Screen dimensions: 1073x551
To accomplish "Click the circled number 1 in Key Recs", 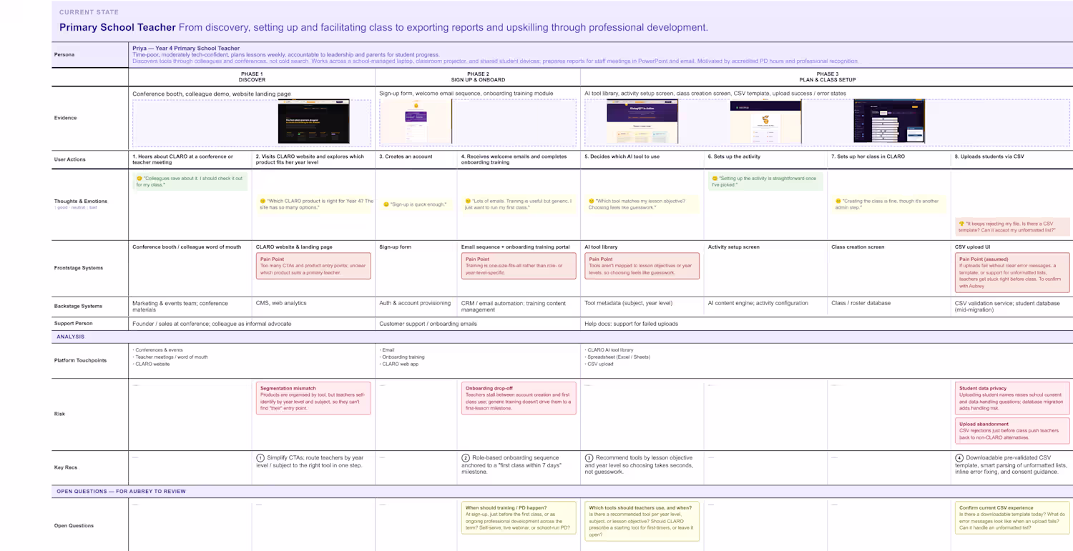I will click(x=260, y=458).
